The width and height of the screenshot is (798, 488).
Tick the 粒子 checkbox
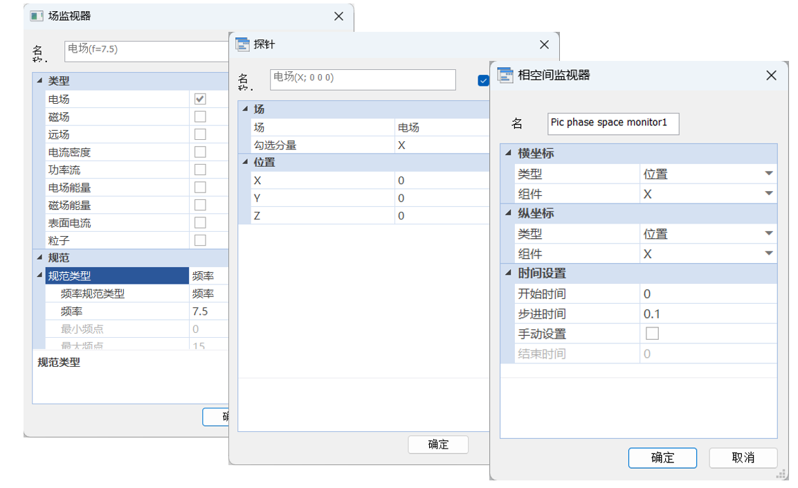point(200,240)
